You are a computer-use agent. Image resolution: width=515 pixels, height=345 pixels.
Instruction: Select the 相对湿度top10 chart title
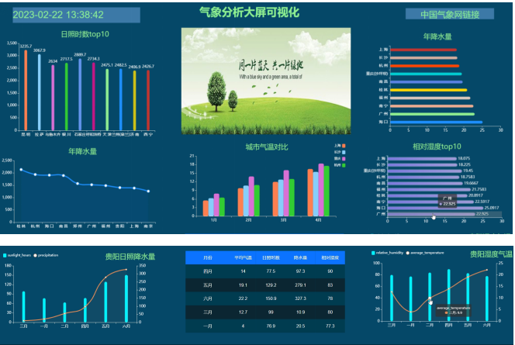(437, 147)
